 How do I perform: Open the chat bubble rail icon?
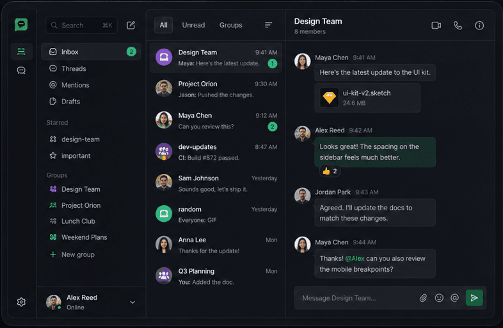click(x=21, y=70)
